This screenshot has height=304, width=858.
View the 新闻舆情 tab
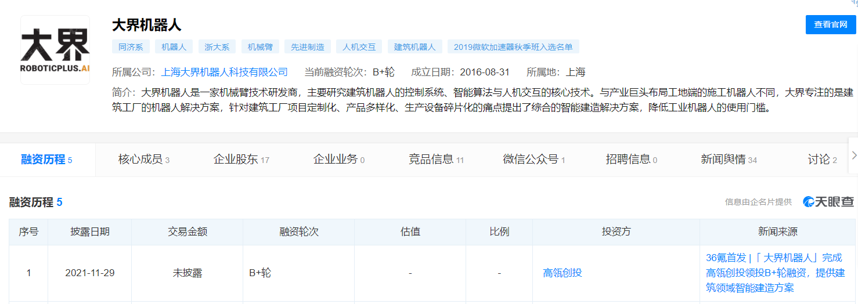(x=729, y=160)
